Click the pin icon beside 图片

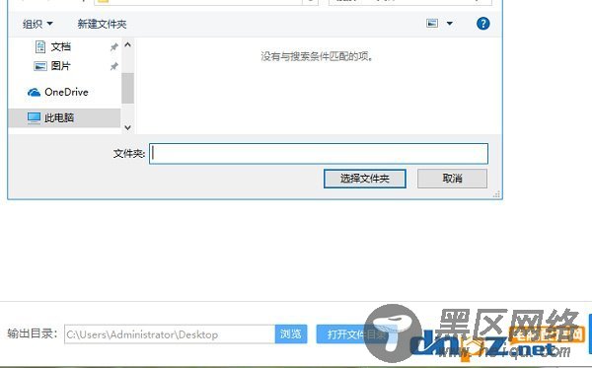pos(113,66)
